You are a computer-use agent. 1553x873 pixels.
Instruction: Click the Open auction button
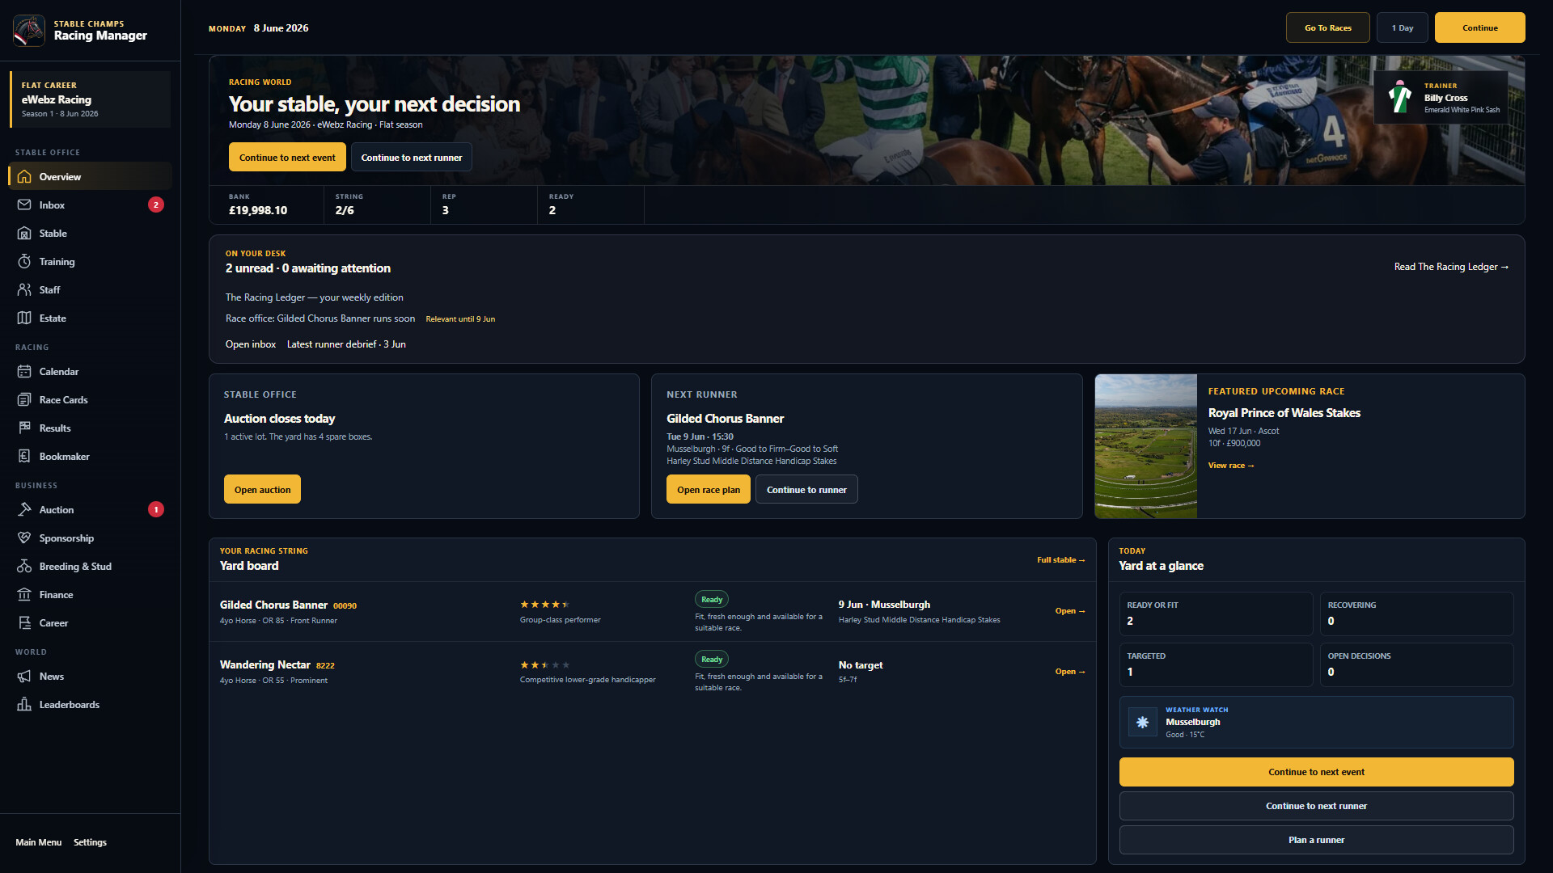pyautogui.click(x=262, y=489)
